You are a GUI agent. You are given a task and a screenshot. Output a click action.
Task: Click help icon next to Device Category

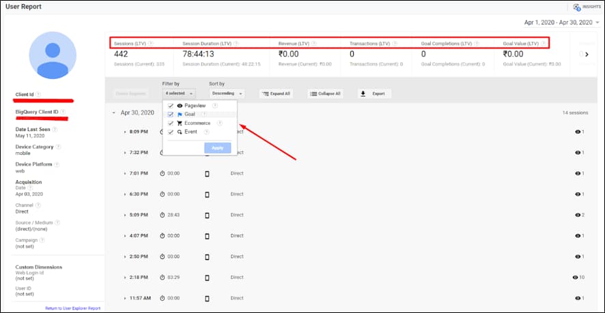(x=59, y=147)
